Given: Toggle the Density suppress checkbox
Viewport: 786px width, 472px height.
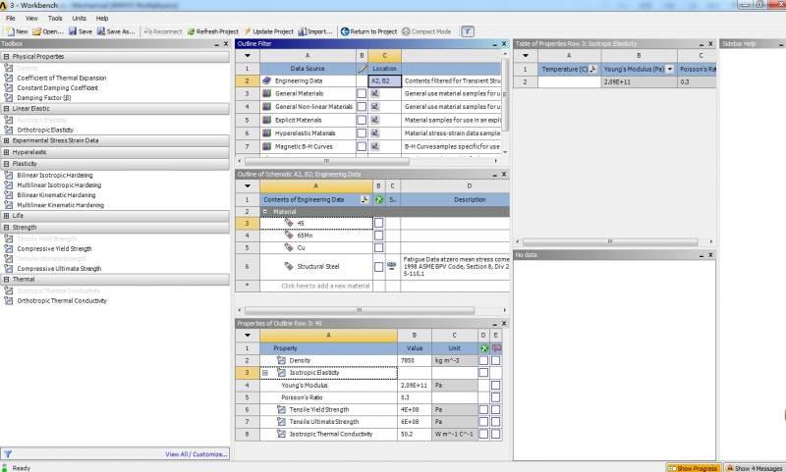Looking at the screenshot, I should pyautogui.click(x=483, y=360).
